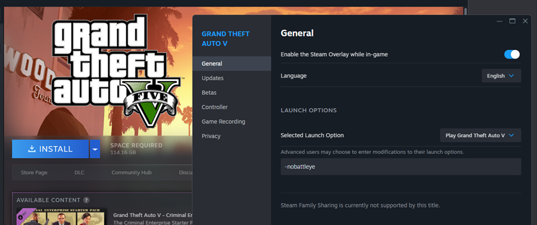The image size is (537, 225).
Task: Open the Criminal Enterprise Starter Pack thumbnail
Action: [61, 217]
